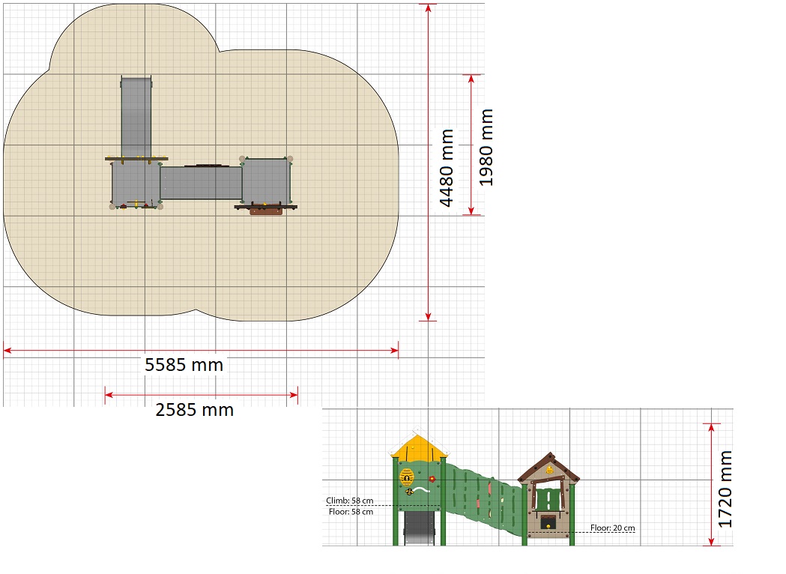This screenshot has height=574, width=786.
Task: Select the right tower platform in plan view
Action: [x=266, y=181]
